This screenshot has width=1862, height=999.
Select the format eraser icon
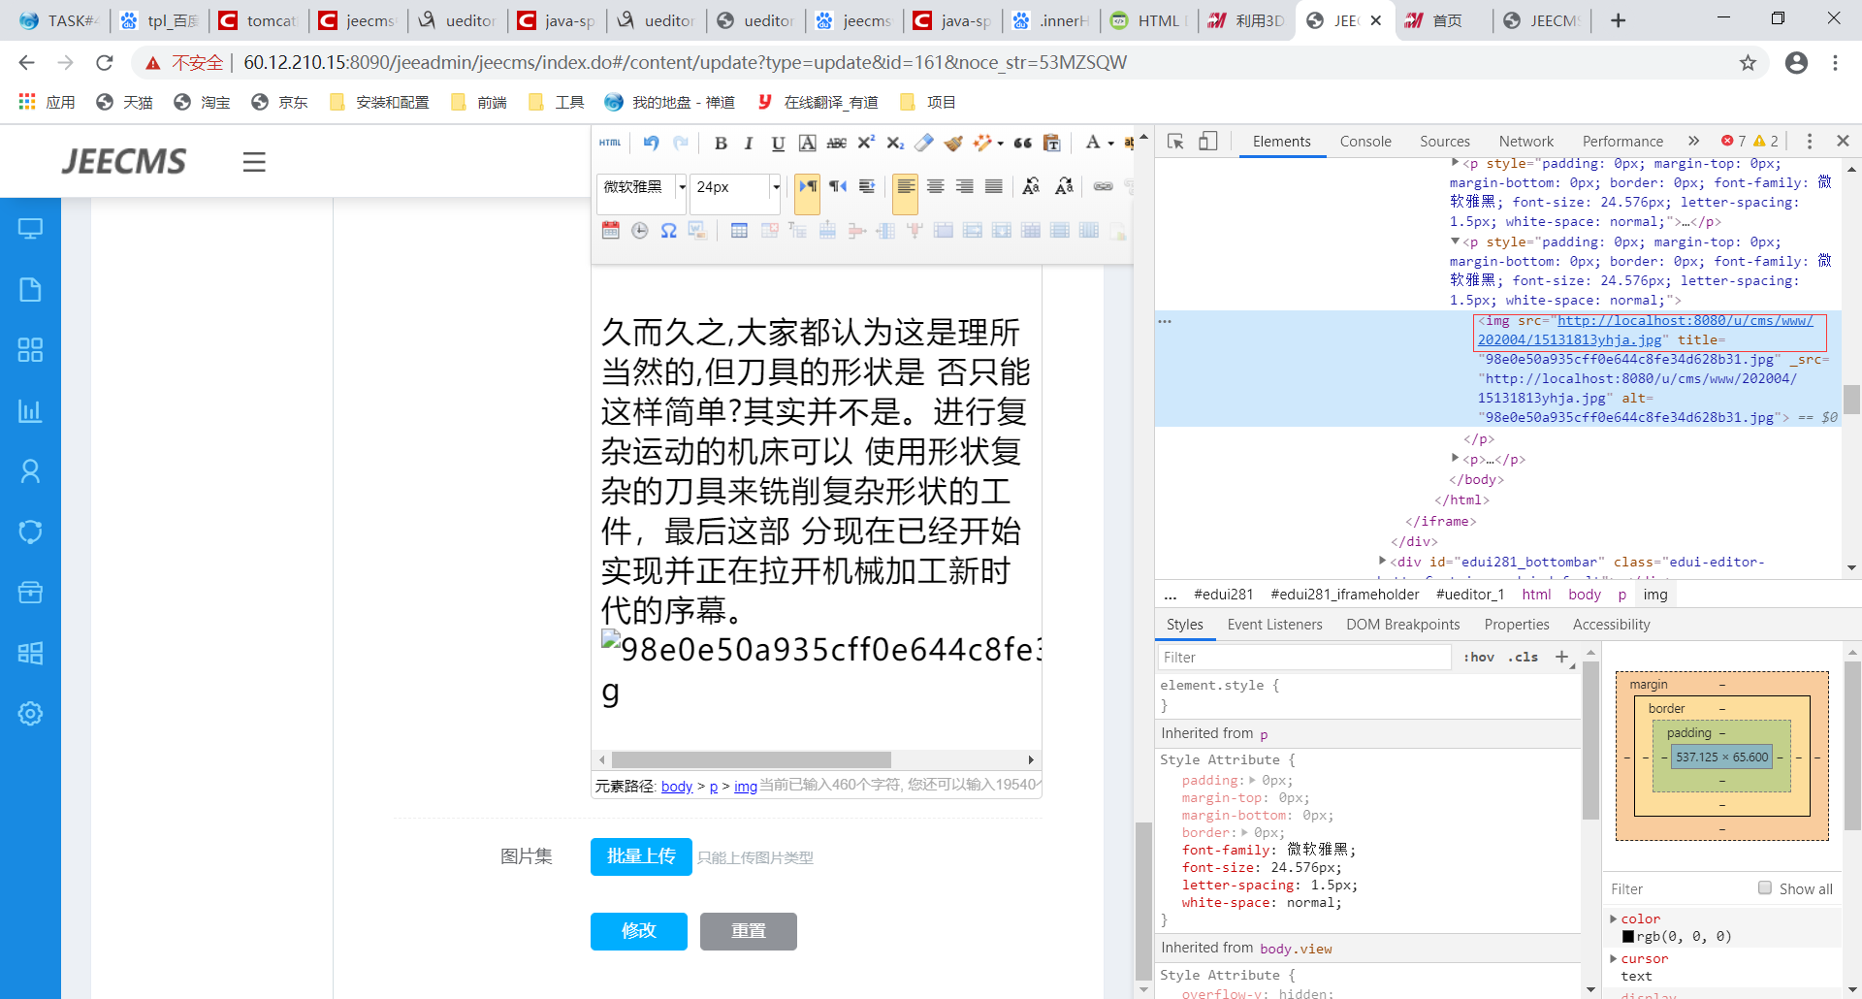[924, 144]
